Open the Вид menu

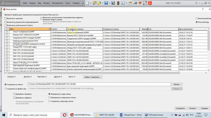point(40,3)
